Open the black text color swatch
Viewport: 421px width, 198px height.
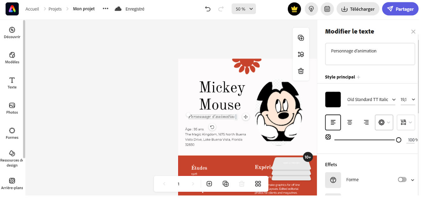click(x=333, y=100)
